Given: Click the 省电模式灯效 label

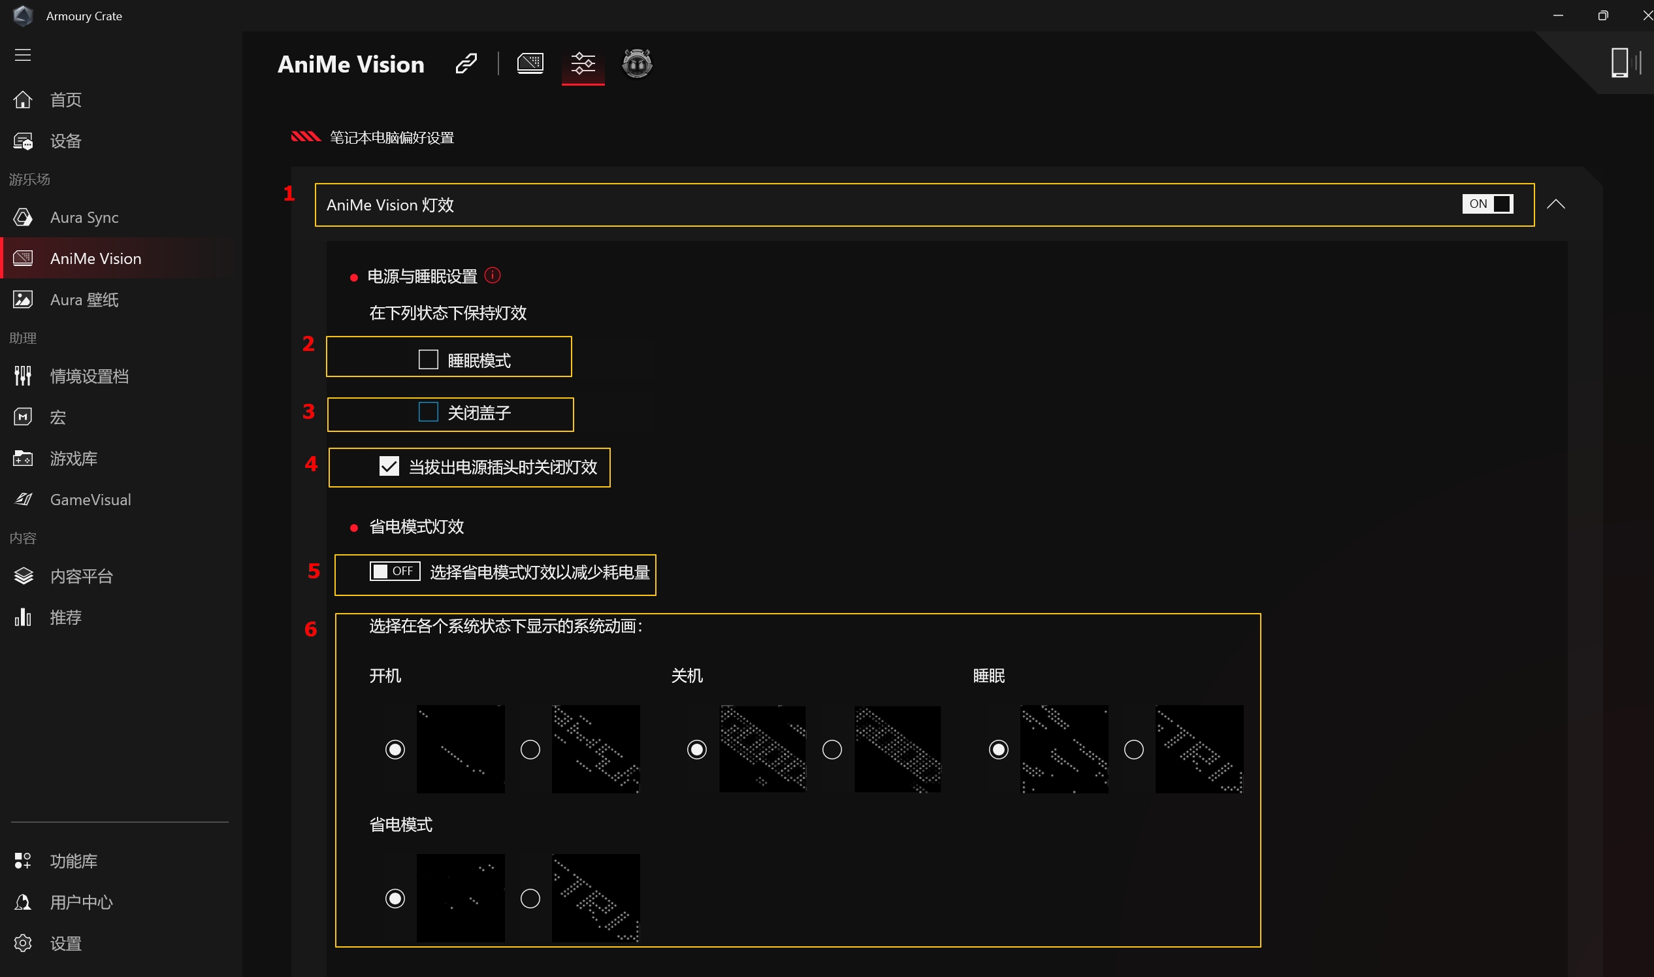Looking at the screenshot, I should (417, 527).
